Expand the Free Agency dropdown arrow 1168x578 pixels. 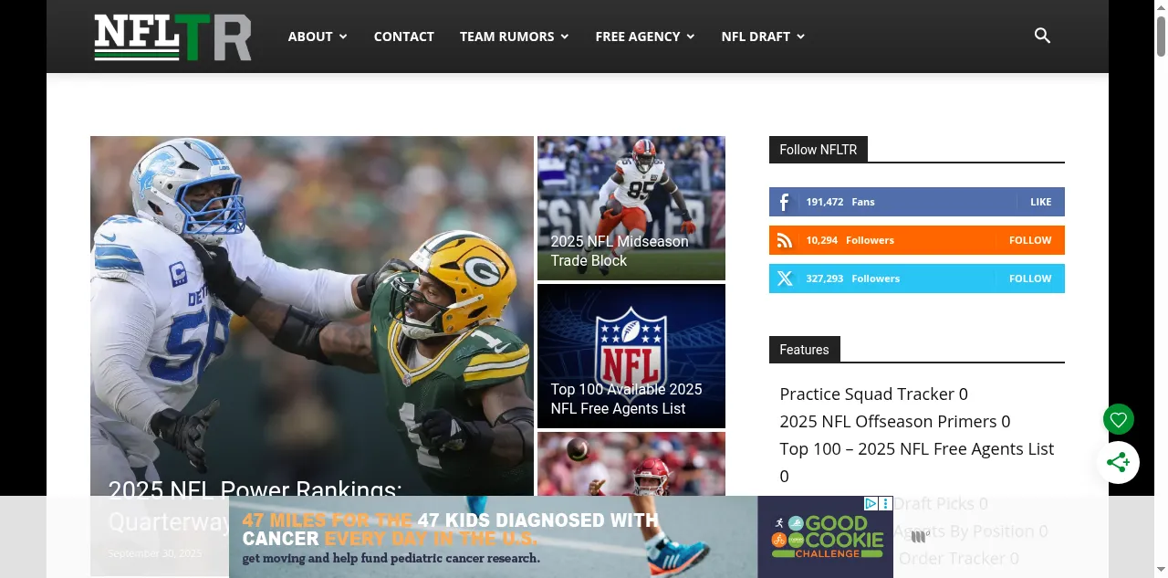point(691,37)
